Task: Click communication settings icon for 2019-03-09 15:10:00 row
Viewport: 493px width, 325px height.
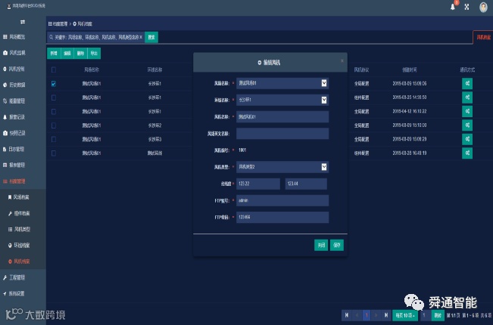Action: coord(467,125)
